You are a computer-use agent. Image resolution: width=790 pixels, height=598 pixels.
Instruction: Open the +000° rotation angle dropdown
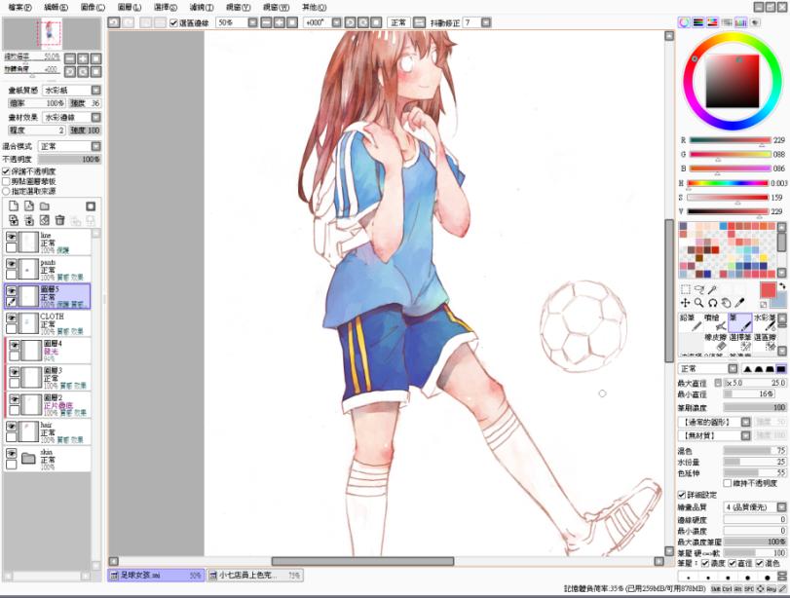click(336, 22)
